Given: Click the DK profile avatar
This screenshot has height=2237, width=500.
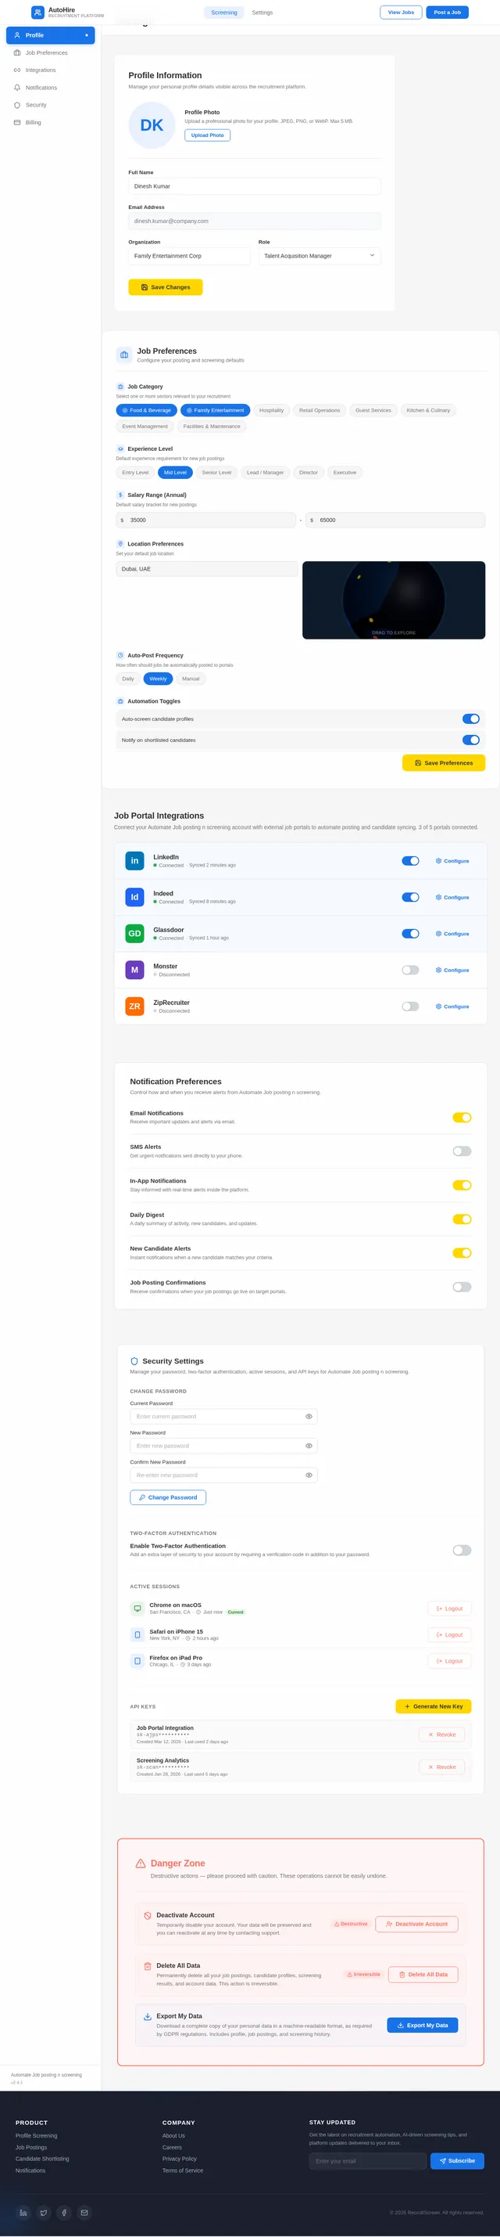Looking at the screenshot, I should 152,125.
